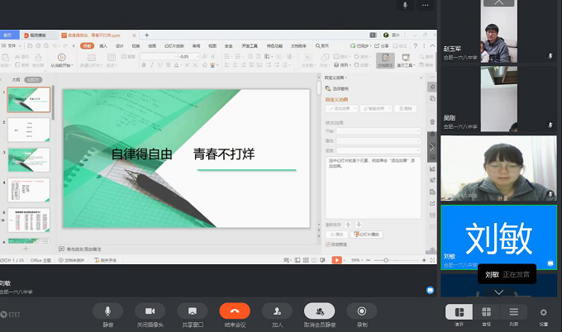Select the third slide thumbnail
Viewport: 562px width, 332px height.
point(29,159)
